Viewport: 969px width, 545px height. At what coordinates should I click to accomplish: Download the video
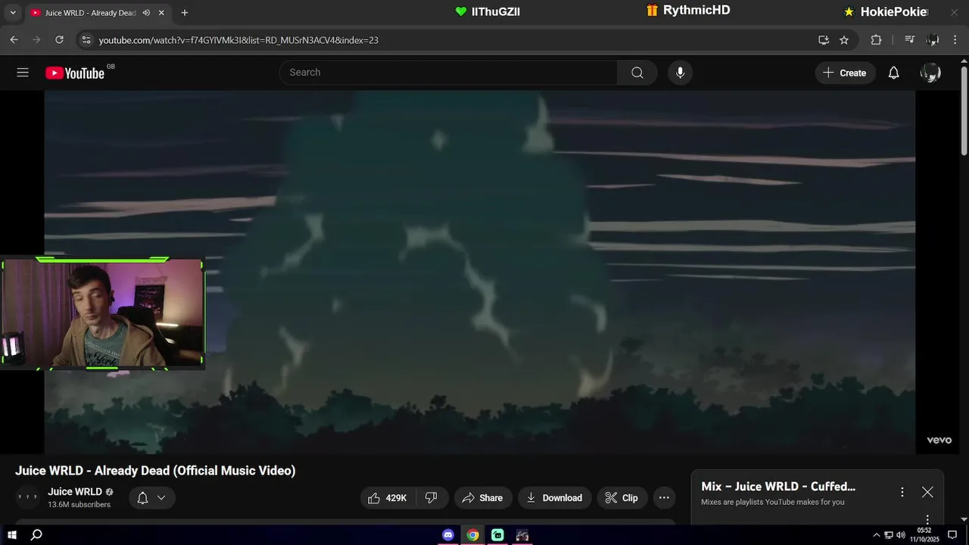(x=554, y=497)
